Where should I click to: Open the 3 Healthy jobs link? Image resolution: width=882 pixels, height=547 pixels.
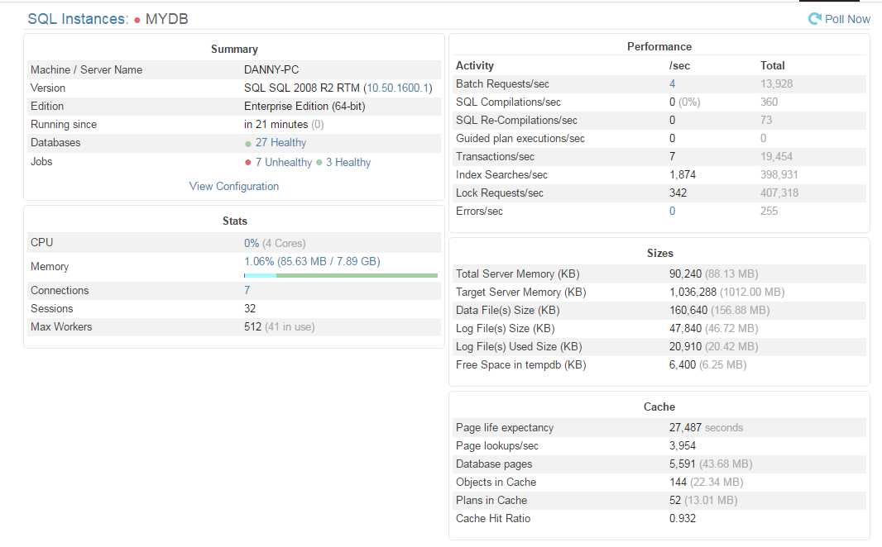348,162
